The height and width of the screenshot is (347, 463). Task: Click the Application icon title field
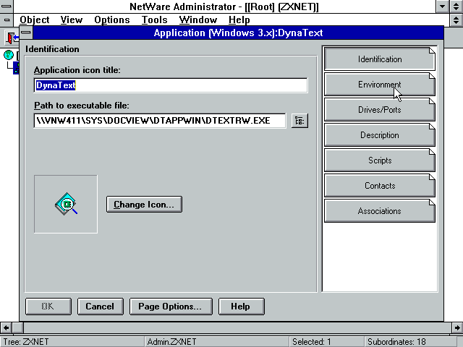[x=171, y=85]
